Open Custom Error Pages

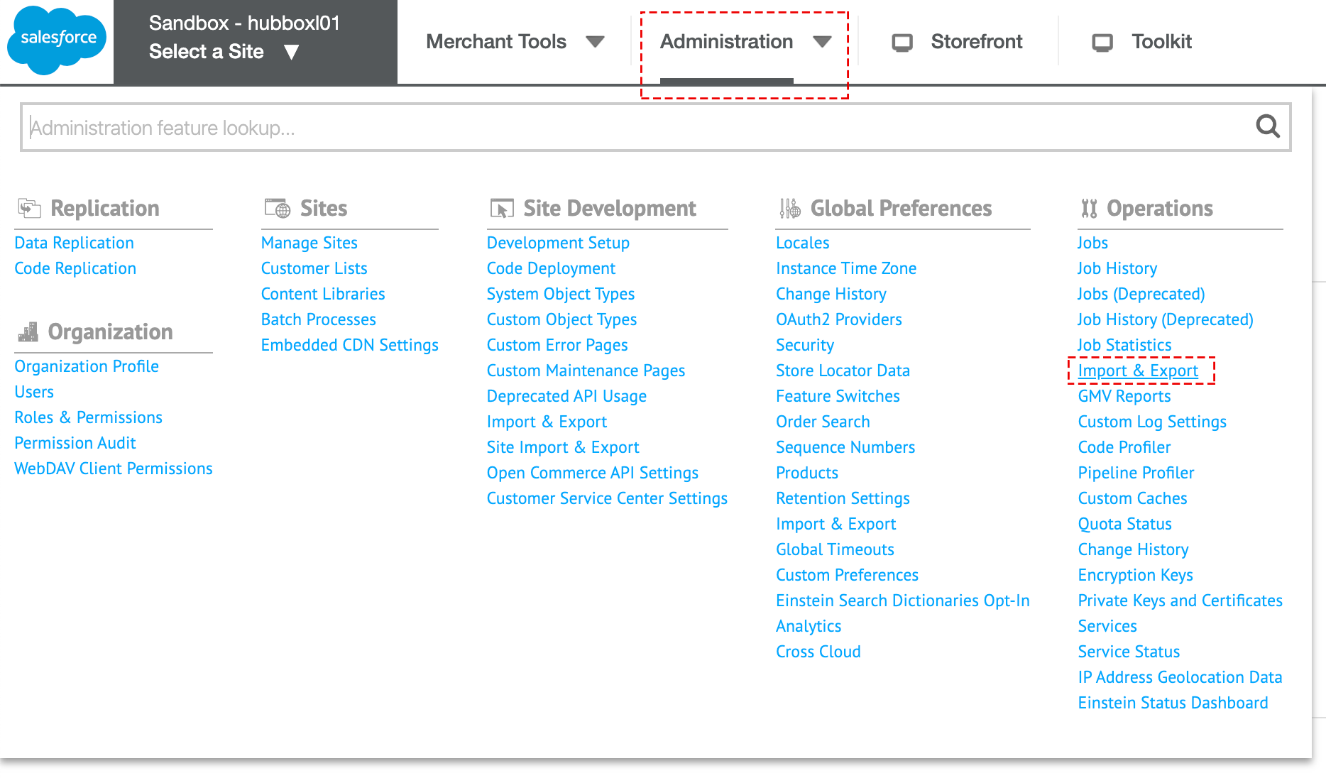pos(557,345)
